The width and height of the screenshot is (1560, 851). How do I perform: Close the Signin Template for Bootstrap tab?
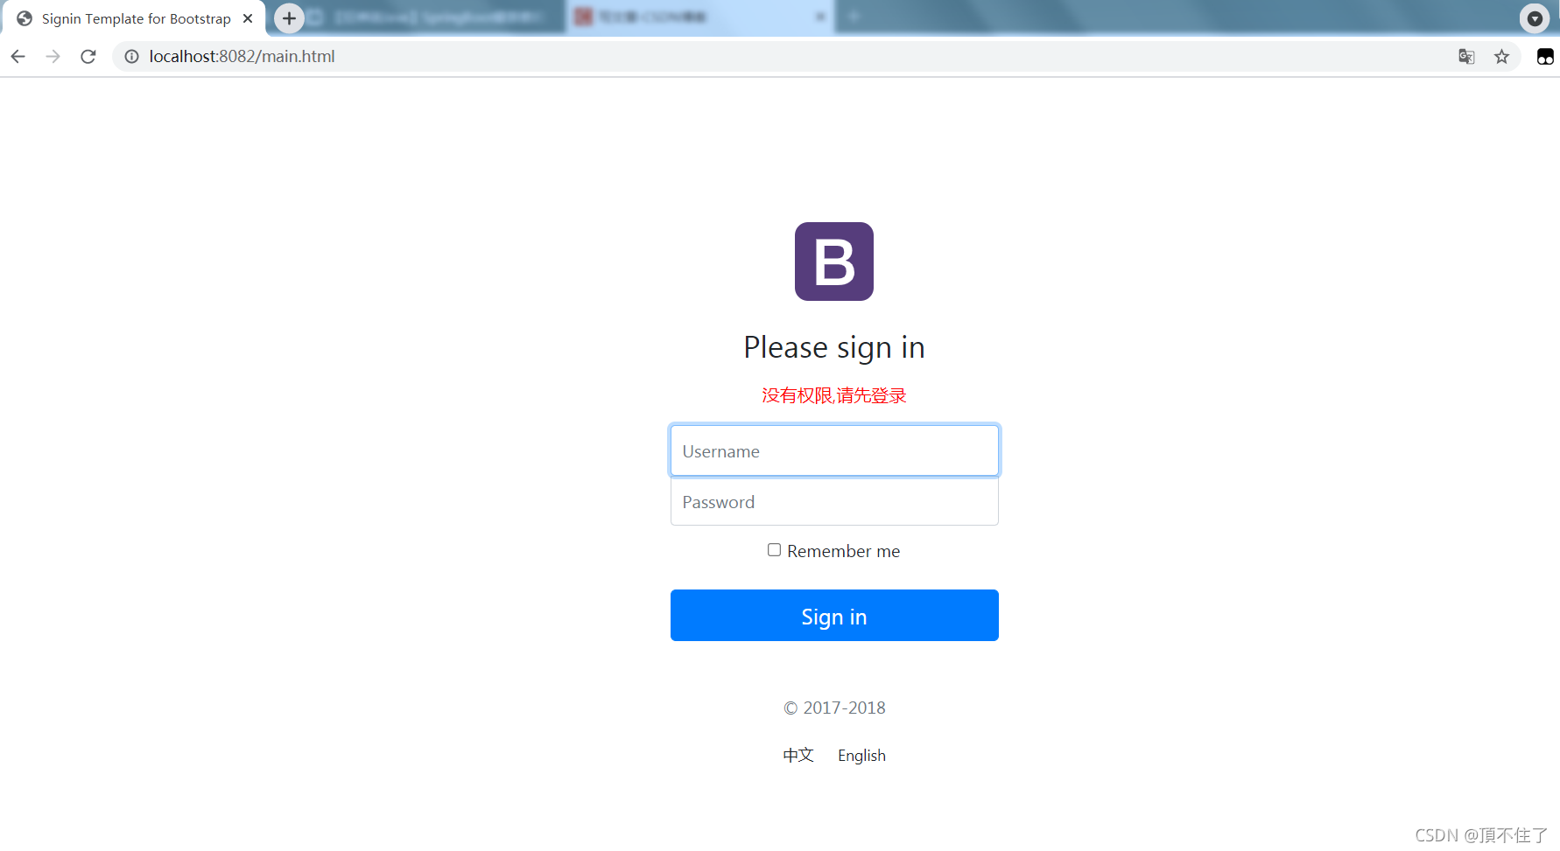click(x=248, y=18)
